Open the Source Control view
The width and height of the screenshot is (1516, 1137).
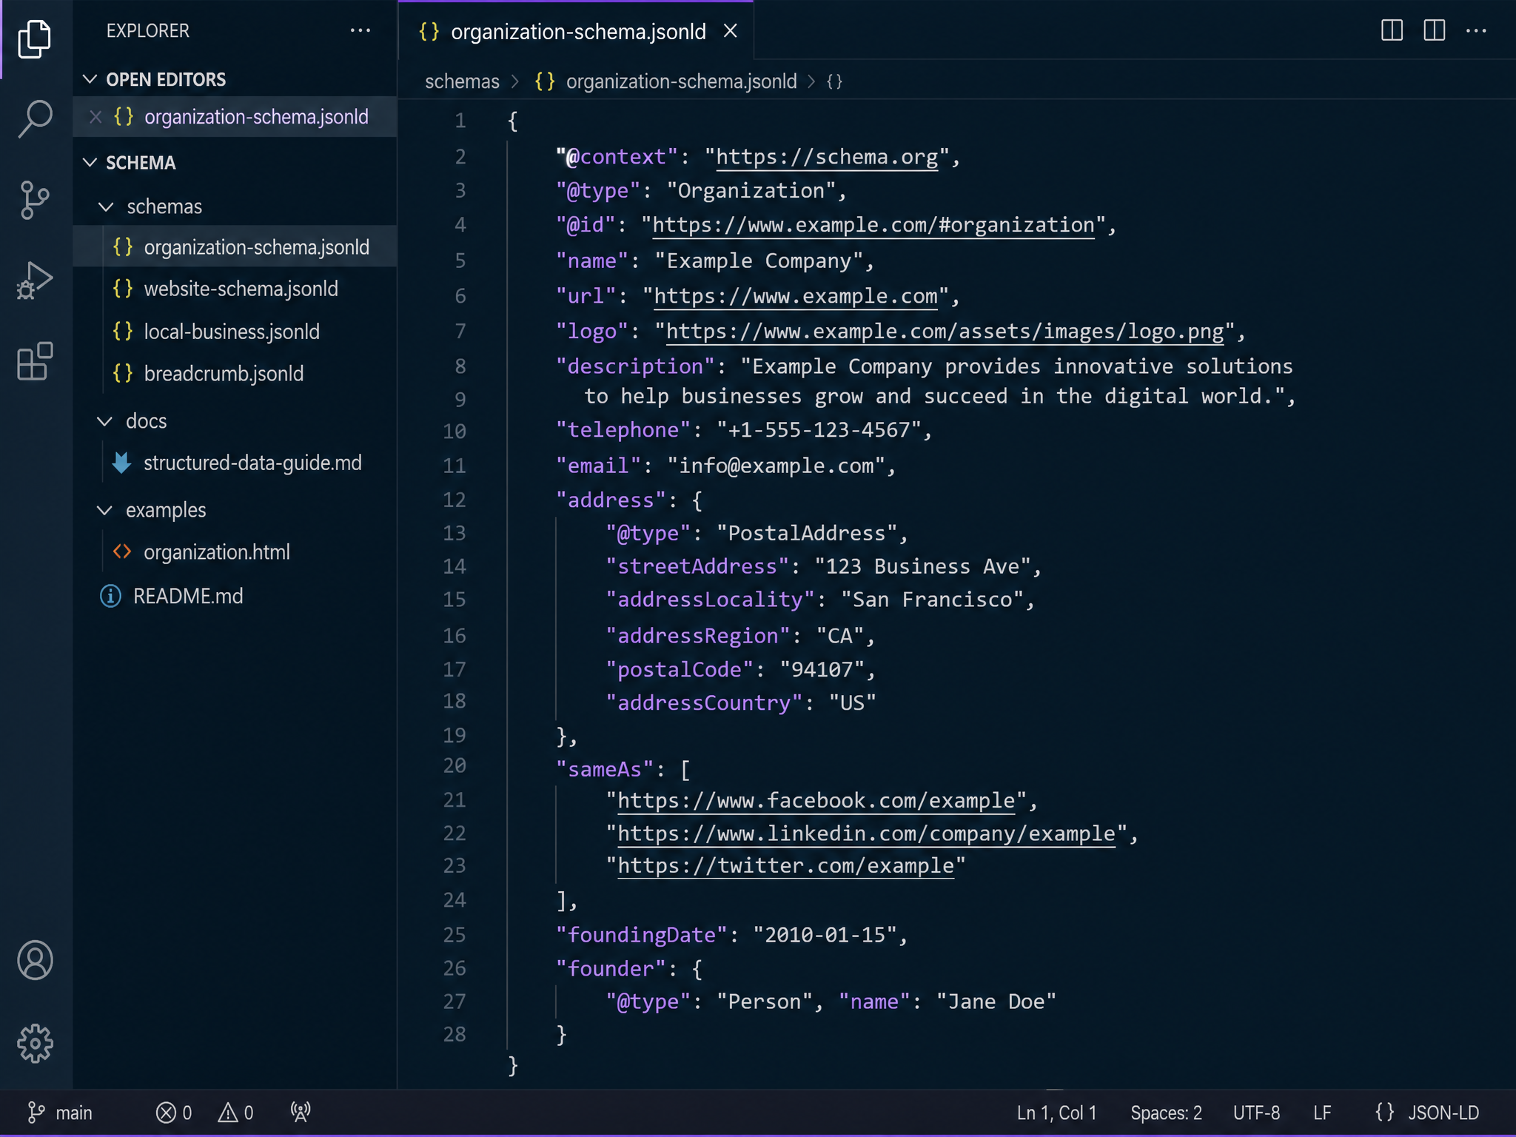[x=35, y=200]
